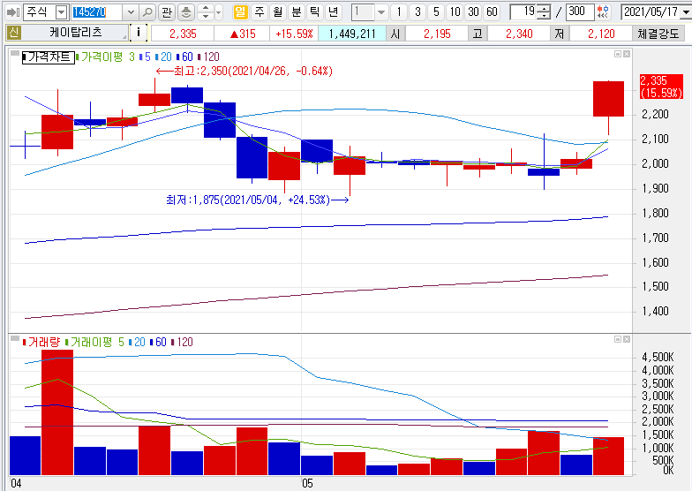Image resolution: width=692 pixels, height=491 pixels.
Task: Click the green 3 MA legend in the price chart
Action: coord(132,57)
